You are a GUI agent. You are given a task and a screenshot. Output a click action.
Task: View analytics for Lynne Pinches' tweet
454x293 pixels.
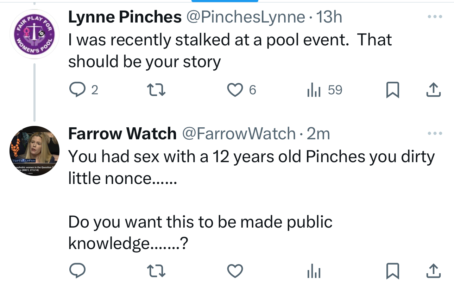(313, 90)
